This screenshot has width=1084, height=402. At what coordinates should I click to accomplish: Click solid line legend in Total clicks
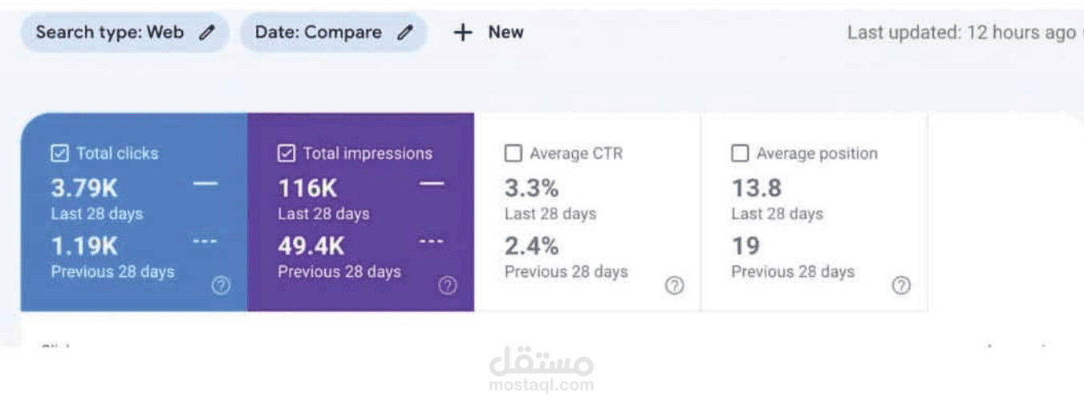coord(205,184)
